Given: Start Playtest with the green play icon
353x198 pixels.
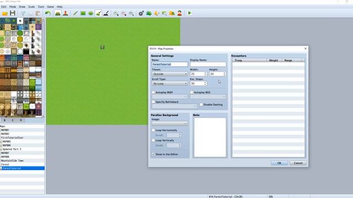Looking at the screenshot, I should [x=190, y=13].
